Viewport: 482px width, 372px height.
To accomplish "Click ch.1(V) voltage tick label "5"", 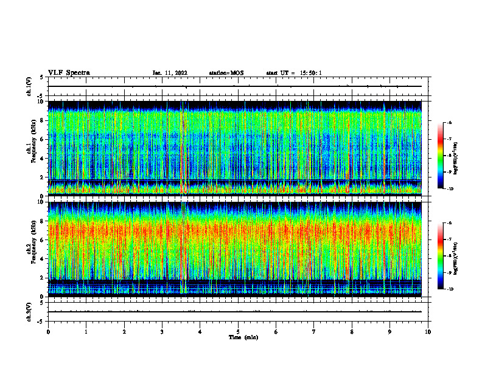I will pyautogui.click(x=42, y=77).
